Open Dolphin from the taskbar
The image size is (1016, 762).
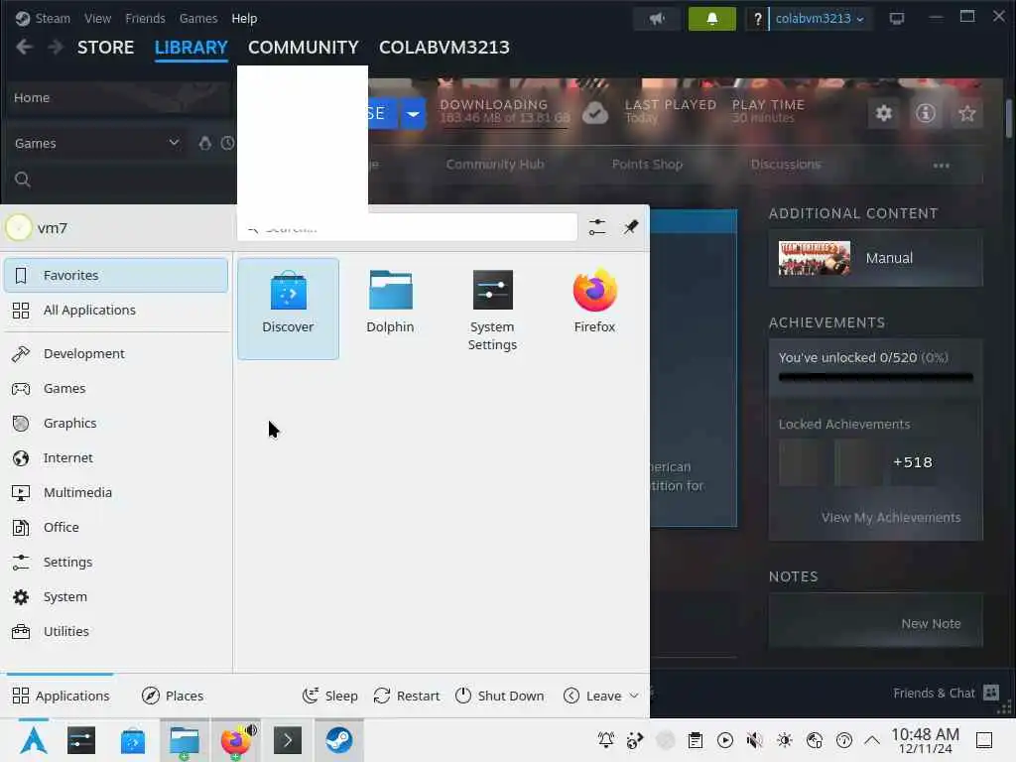(185, 740)
